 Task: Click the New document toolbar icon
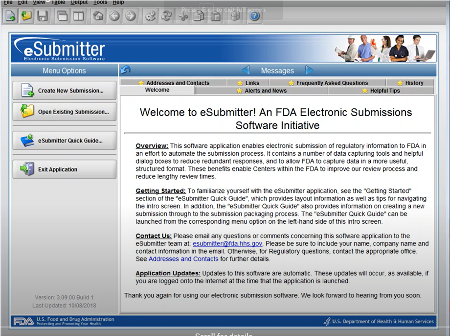tap(10, 16)
